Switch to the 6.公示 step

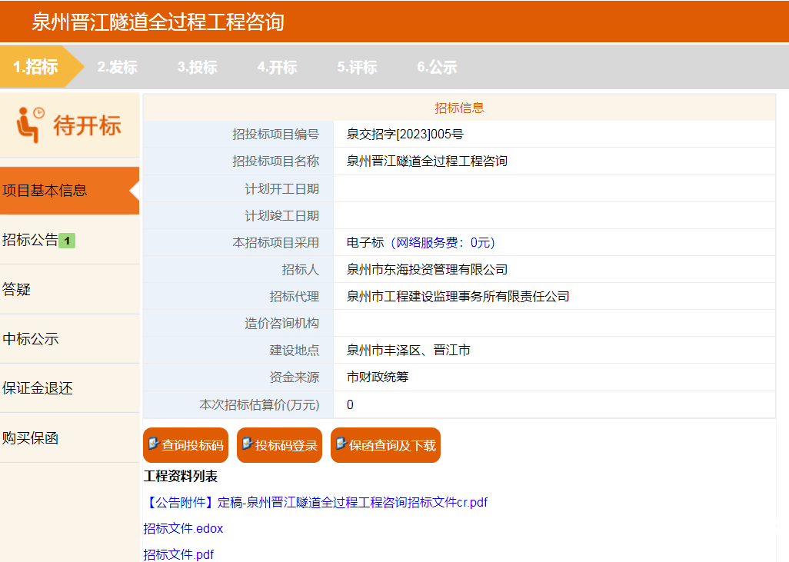[438, 67]
